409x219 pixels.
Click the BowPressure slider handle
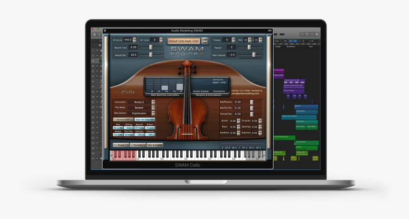tap(252, 102)
